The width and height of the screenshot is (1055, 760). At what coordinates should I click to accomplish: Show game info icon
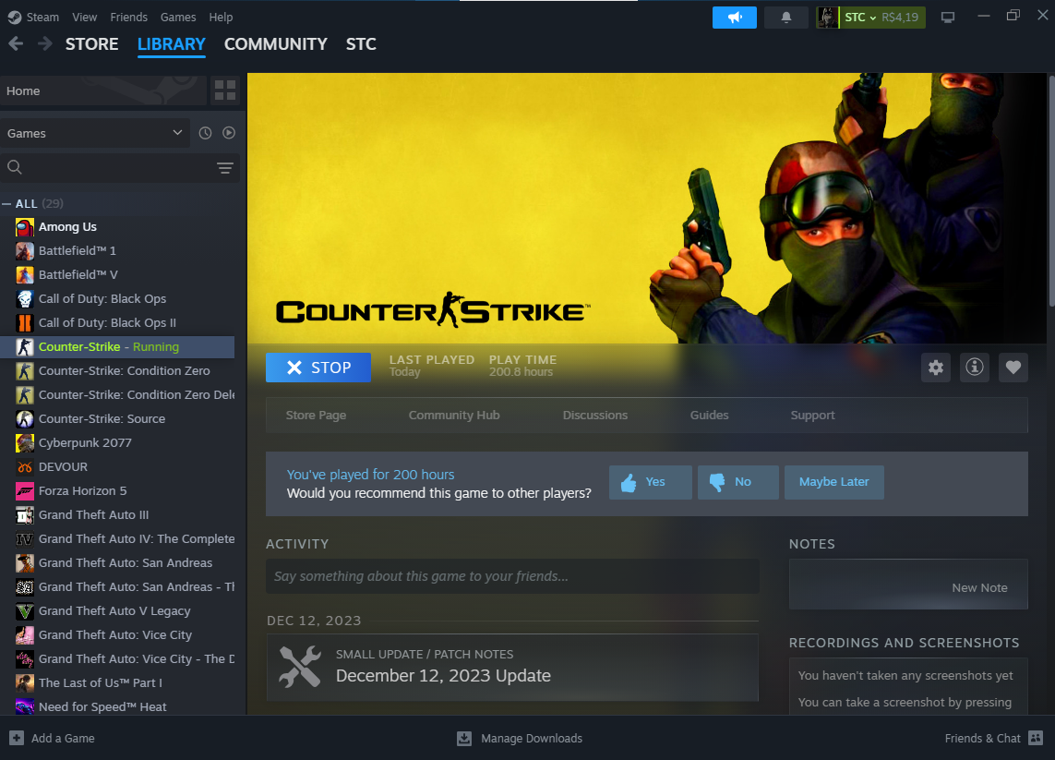tap(974, 368)
